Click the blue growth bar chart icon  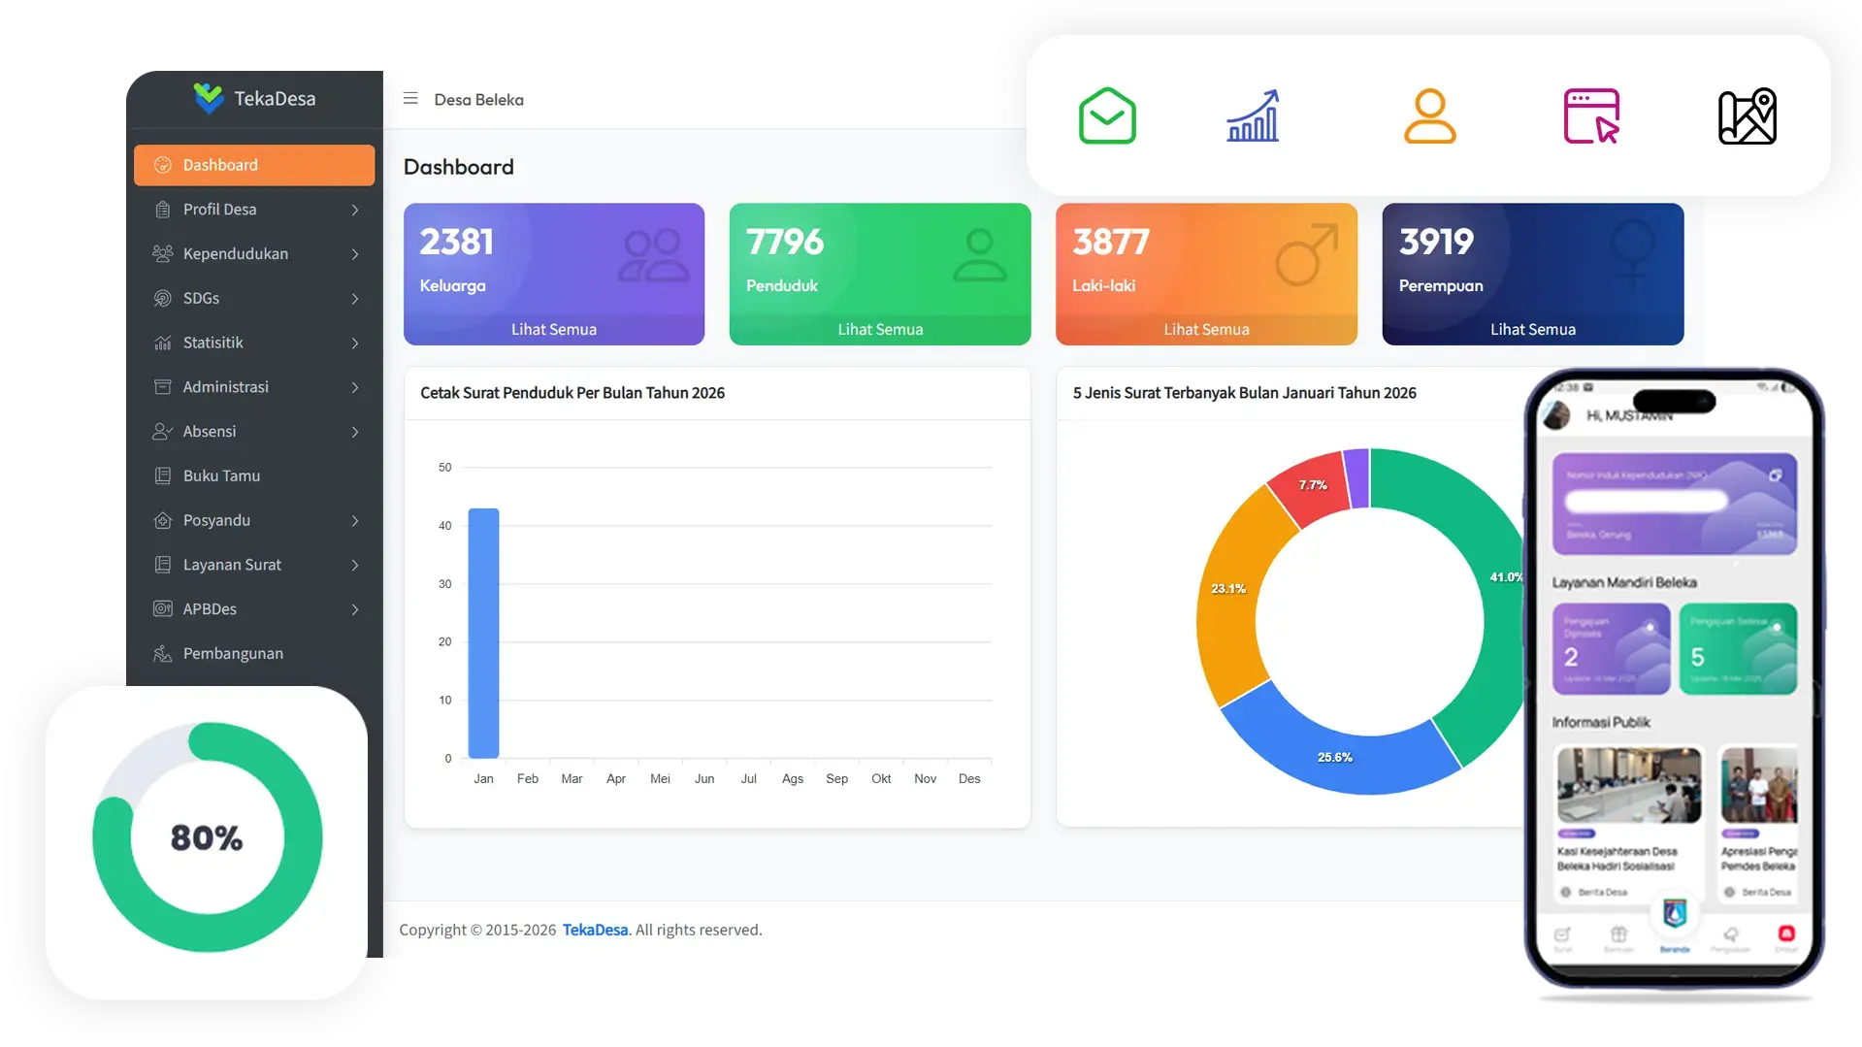(1253, 116)
